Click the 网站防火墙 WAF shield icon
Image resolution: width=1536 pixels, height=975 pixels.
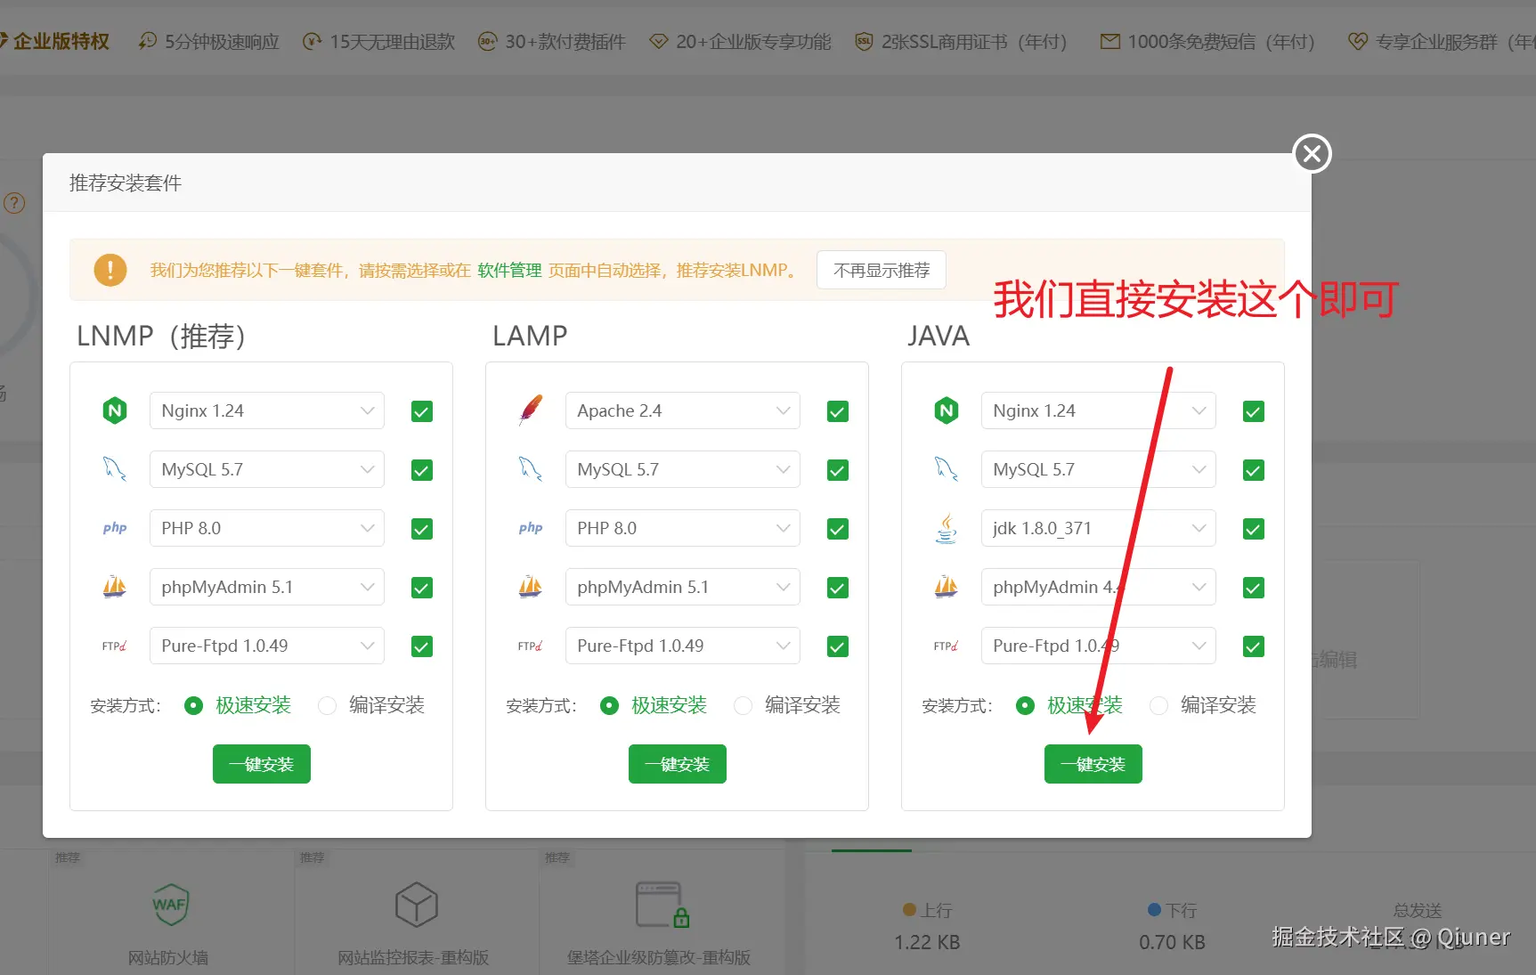169,905
